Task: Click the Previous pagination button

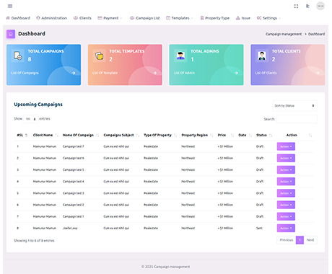Action: [287, 240]
